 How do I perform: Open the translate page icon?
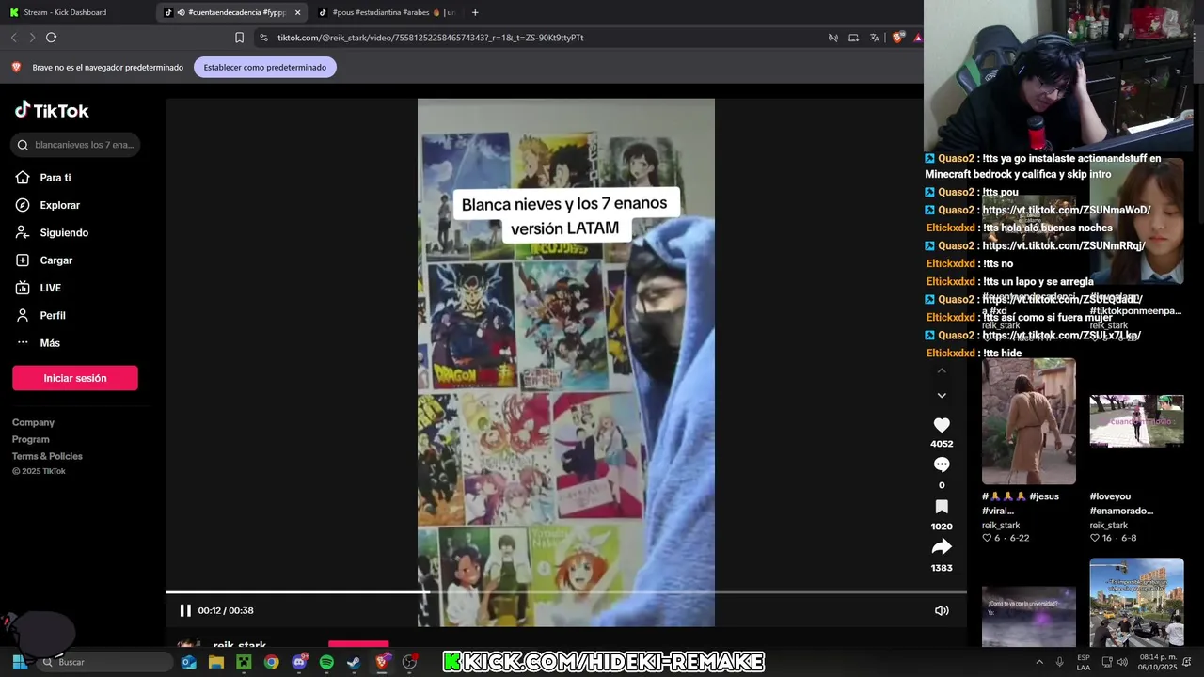pos(875,38)
